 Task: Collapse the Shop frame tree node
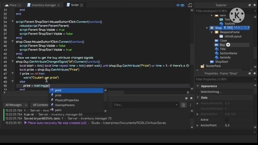tap(207, 28)
